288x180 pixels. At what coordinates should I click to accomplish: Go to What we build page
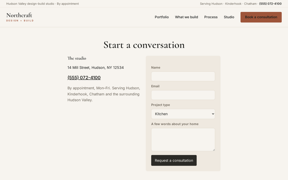click(x=187, y=17)
